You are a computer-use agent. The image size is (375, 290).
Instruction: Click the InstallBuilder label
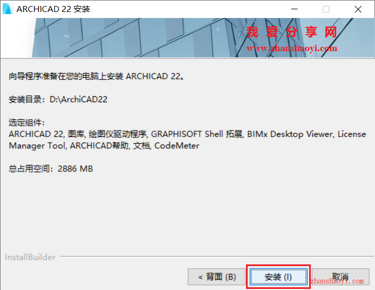[x=30, y=257]
